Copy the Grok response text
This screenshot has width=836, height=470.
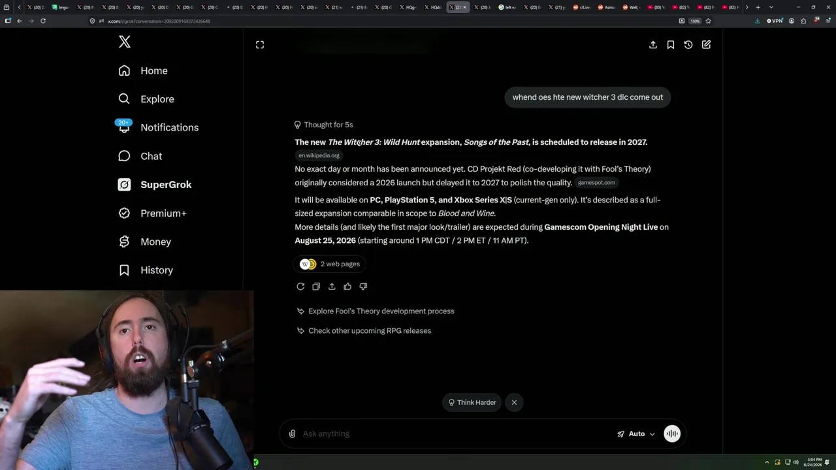pyautogui.click(x=316, y=287)
